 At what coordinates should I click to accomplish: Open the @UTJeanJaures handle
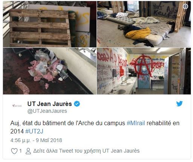pyautogui.click(x=47, y=111)
